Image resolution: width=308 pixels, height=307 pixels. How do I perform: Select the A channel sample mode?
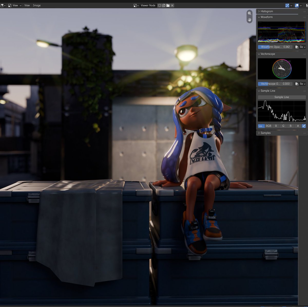click(298, 126)
